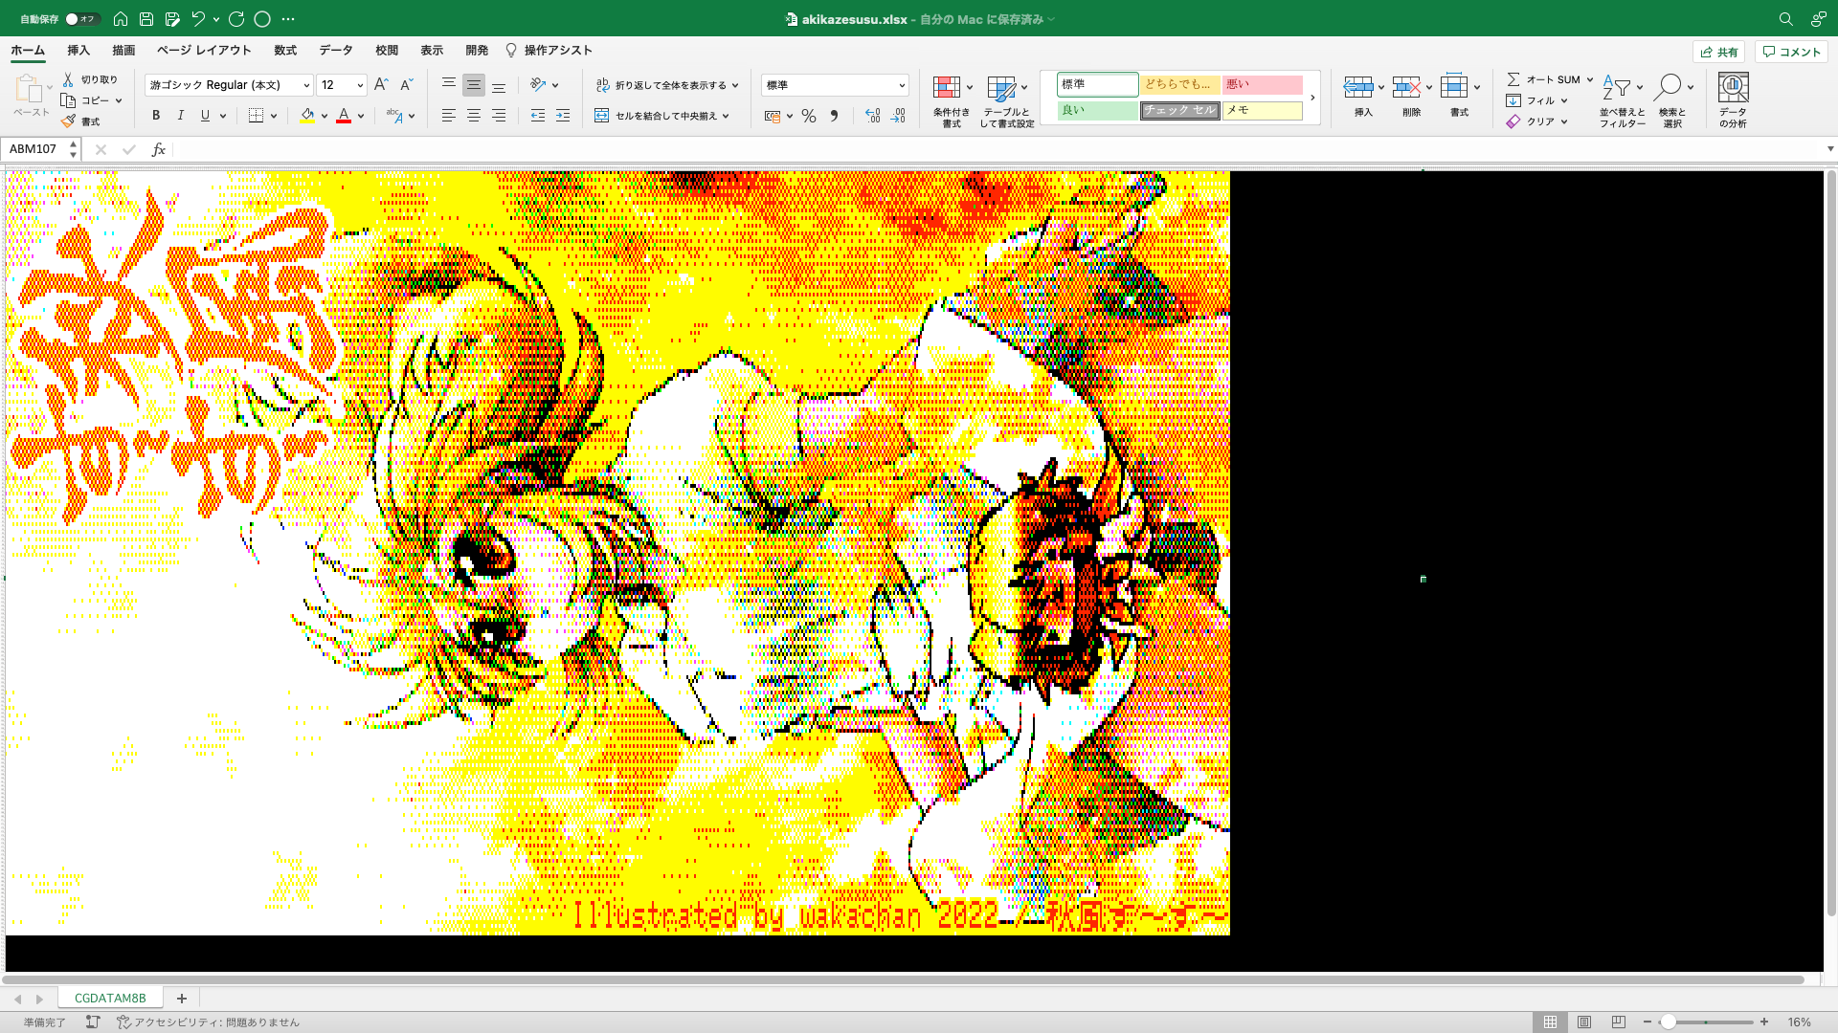
Task: Open the 挿入 ribbon tab
Action: pyautogui.click(x=78, y=50)
